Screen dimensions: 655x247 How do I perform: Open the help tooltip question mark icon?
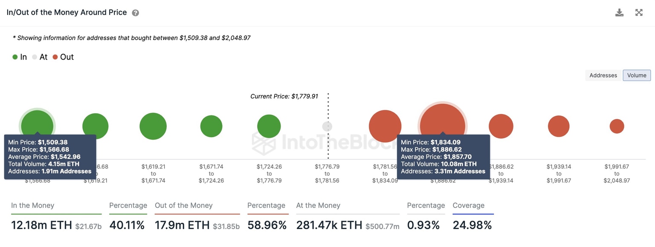pyautogui.click(x=135, y=12)
